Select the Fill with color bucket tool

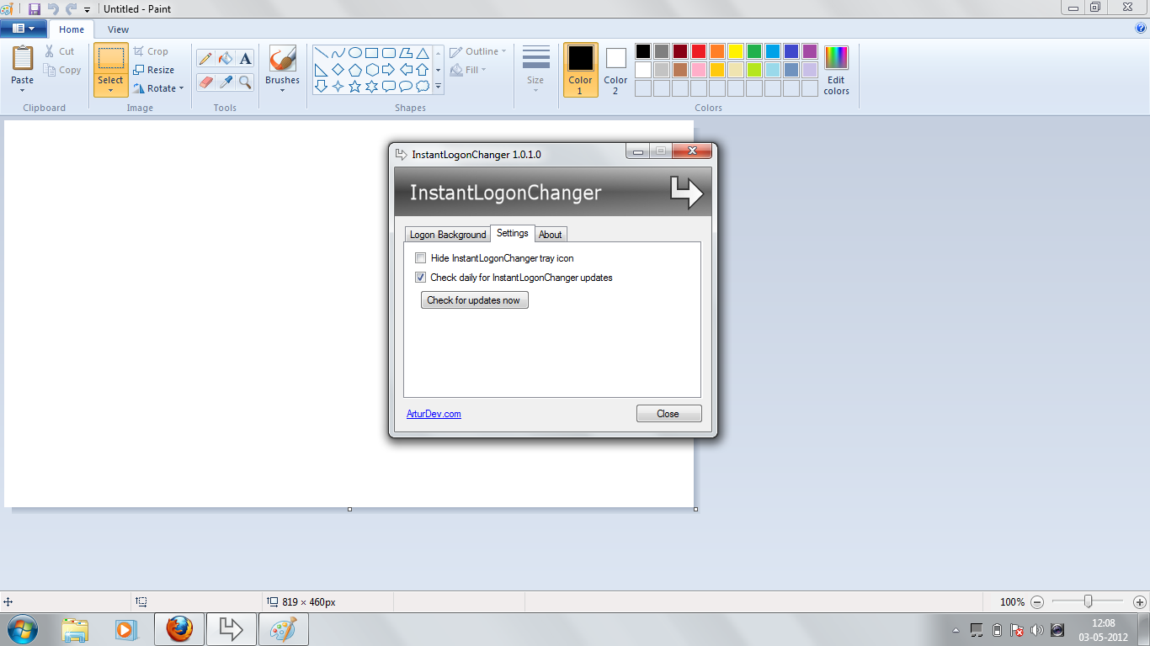tap(225, 59)
